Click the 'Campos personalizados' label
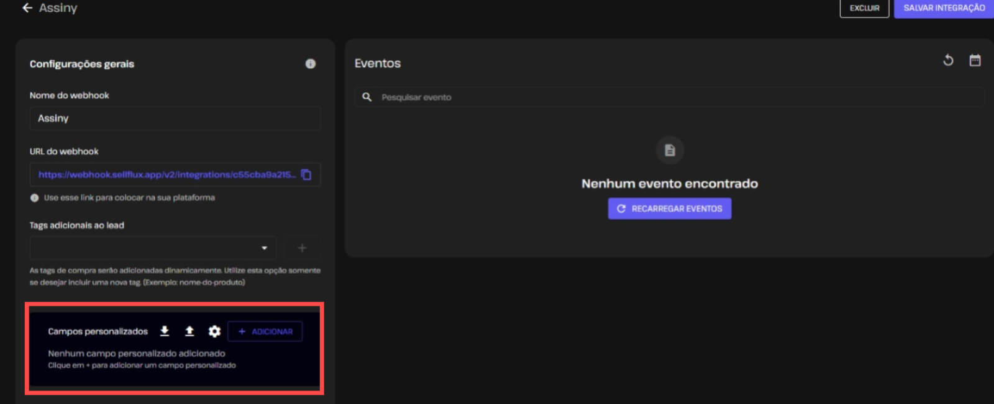This screenshot has width=994, height=404. tap(98, 331)
